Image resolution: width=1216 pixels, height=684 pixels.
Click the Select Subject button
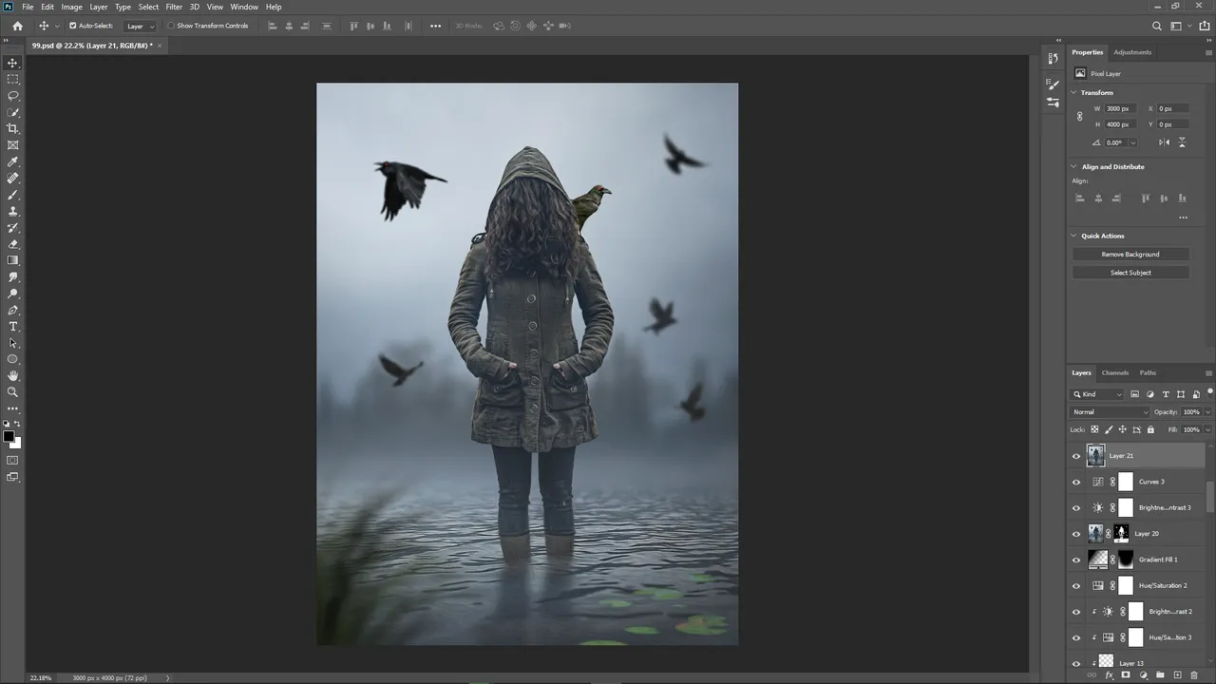[1130, 273]
